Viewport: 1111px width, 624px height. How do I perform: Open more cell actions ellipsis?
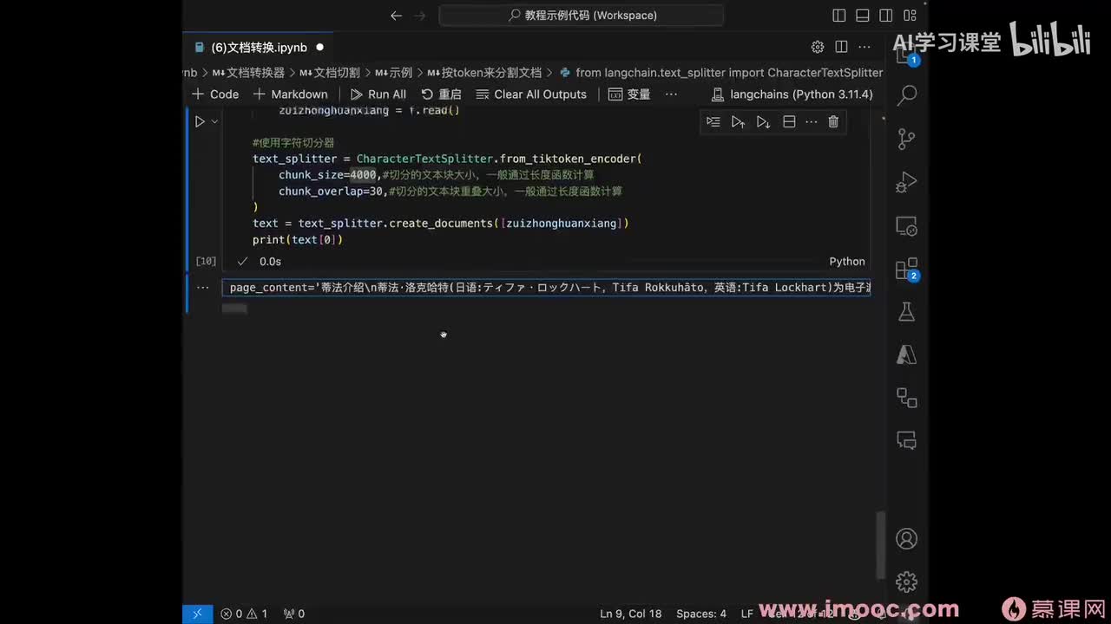(x=812, y=122)
